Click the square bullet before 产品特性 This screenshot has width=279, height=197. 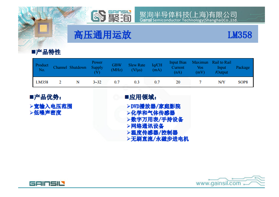click(33, 52)
